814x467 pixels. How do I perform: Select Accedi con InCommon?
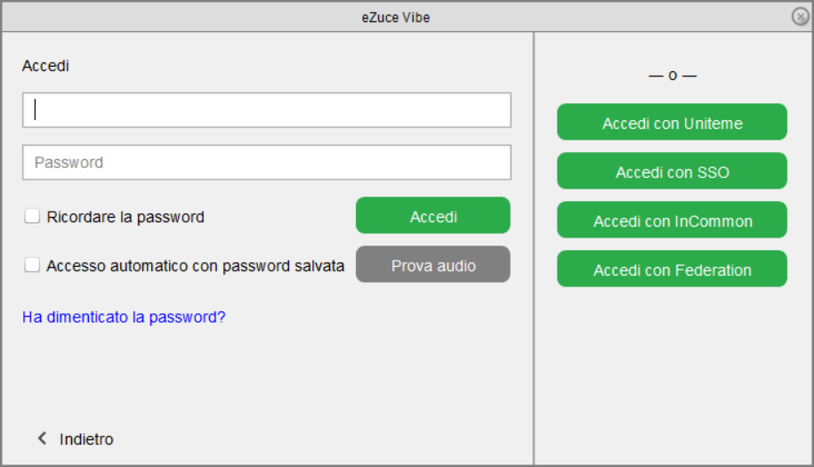click(x=672, y=220)
